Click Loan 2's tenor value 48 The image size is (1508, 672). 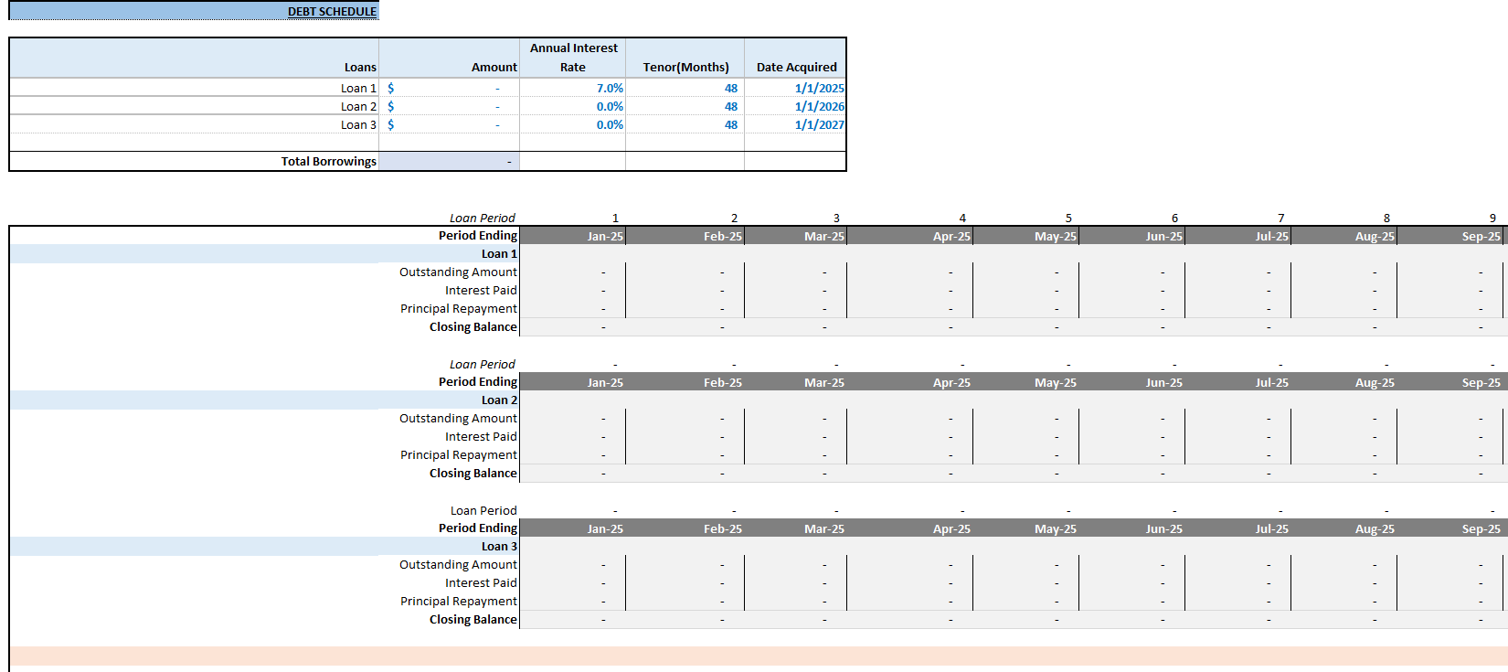click(685, 106)
